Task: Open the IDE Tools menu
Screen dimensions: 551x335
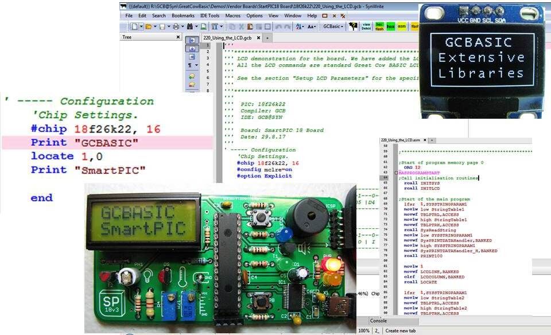Action: (x=209, y=15)
